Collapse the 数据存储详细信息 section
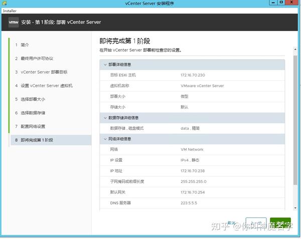The height and width of the screenshot is (239, 301). pyautogui.click(x=105, y=118)
